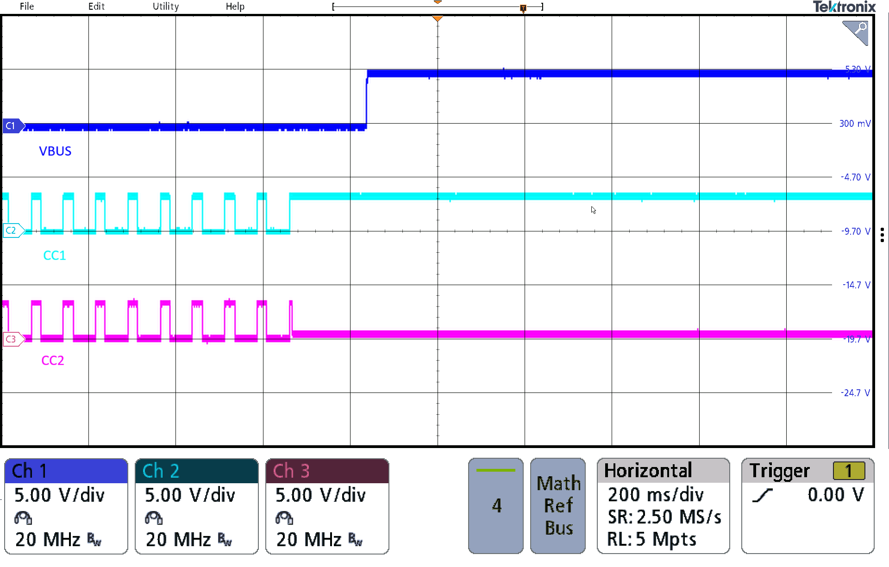889x567 pixels.
Task: Open the Ch 1 settings badge
Action: (66, 505)
